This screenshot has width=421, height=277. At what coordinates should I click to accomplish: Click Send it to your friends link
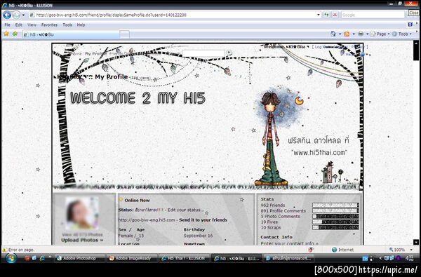click(x=203, y=219)
